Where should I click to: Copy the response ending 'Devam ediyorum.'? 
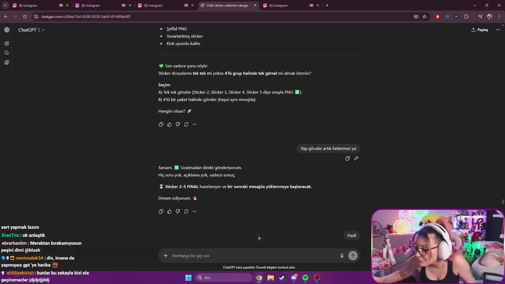(x=161, y=211)
